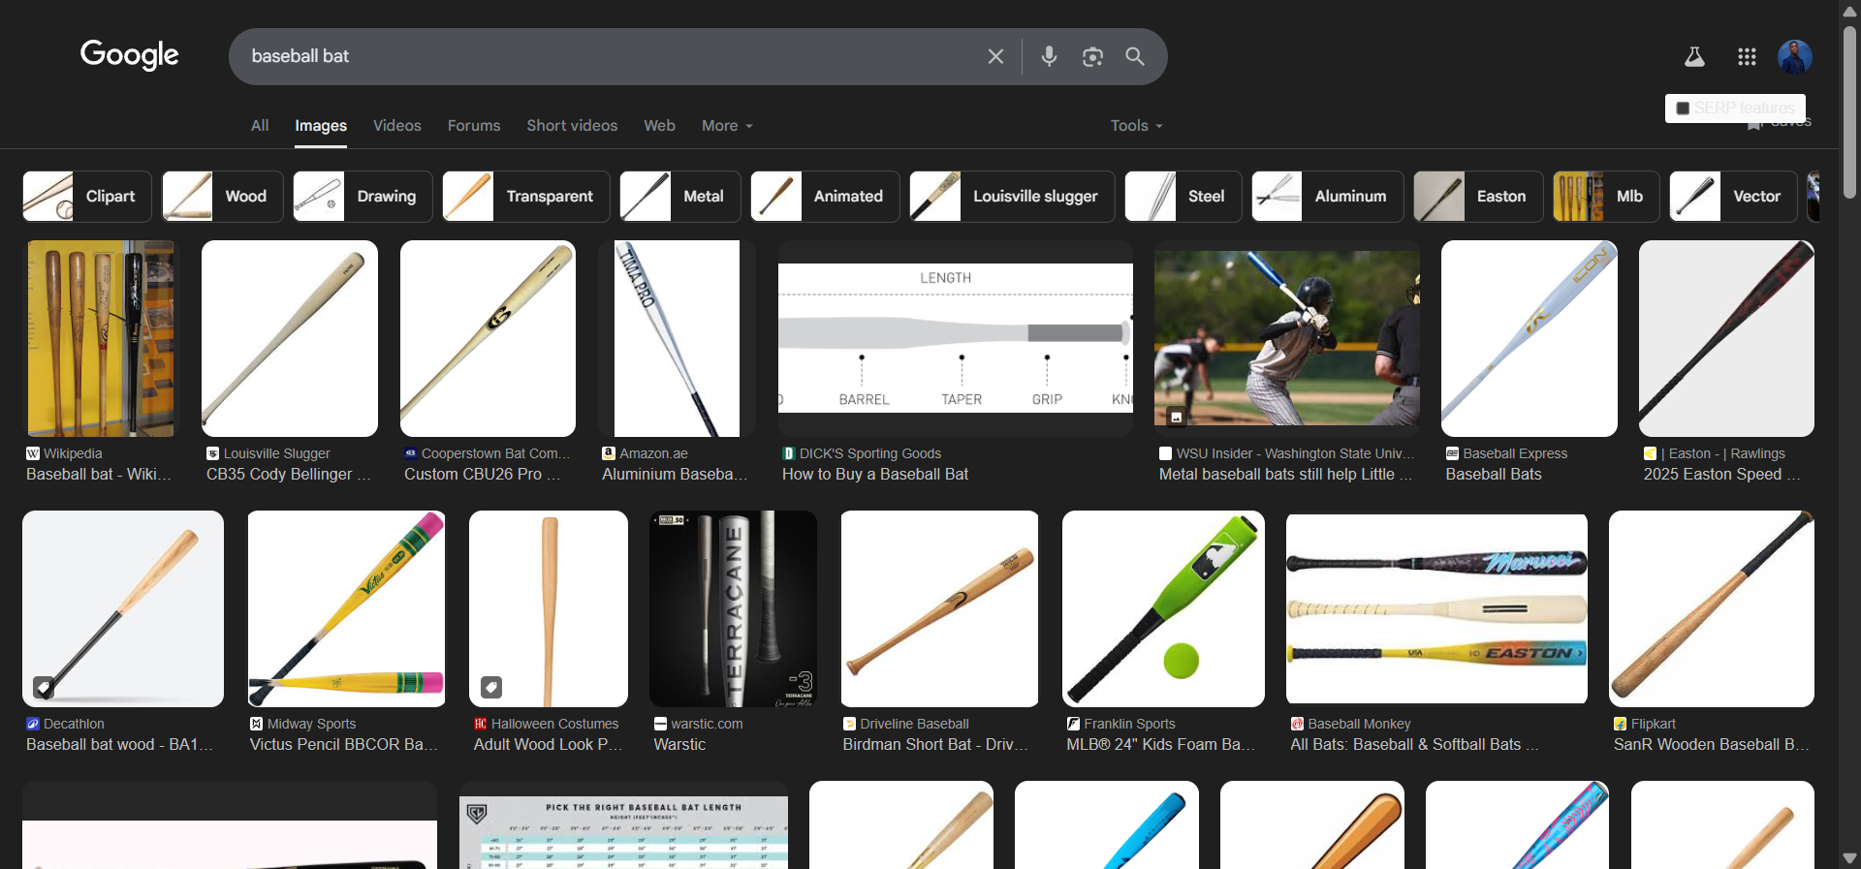
Task: Open the bat length chart thumbnail
Action: tap(623, 831)
